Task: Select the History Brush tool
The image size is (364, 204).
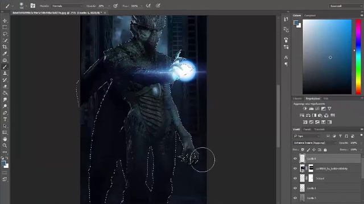Action: click(x=5, y=80)
